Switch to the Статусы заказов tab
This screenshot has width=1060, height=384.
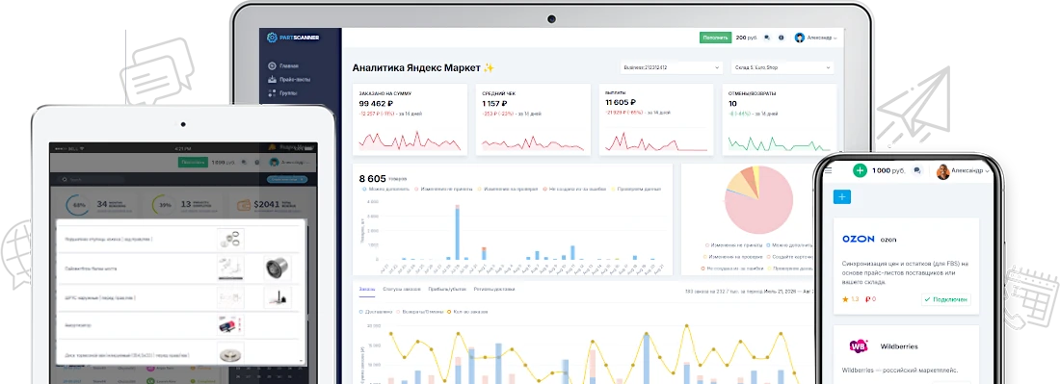tap(402, 289)
